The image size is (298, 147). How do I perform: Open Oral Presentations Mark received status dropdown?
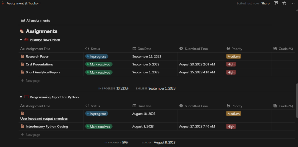pos(99,64)
